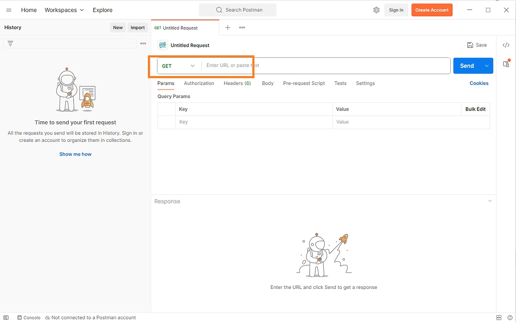Click the Enter URL input field
This screenshot has width=516, height=322.
(x=326, y=66)
